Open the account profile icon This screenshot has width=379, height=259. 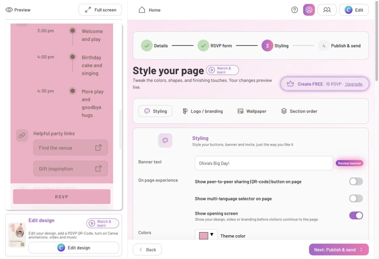click(x=309, y=10)
